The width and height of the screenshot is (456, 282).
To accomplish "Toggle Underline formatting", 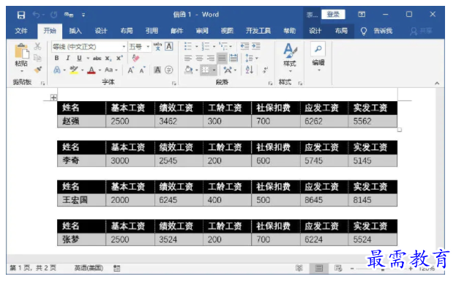I will click(x=79, y=58).
